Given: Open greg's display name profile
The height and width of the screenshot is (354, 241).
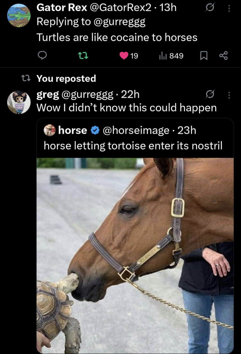Looking at the screenshot, I should pyautogui.click(x=48, y=95).
